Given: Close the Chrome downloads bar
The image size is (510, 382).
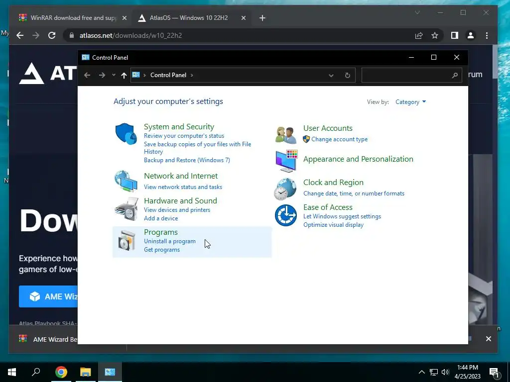Looking at the screenshot, I should click(488, 339).
